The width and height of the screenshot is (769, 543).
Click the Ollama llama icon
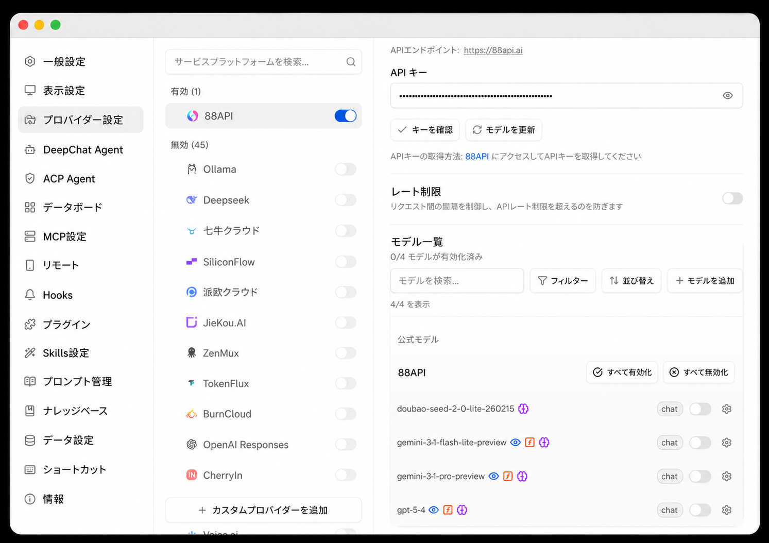click(192, 169)
